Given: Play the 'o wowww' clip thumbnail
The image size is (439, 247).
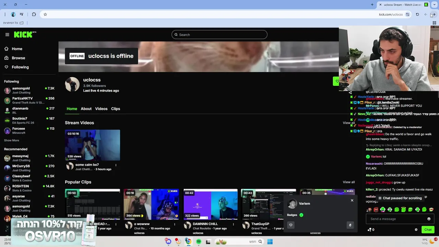Looking at the screenshot, I should [x=151, y=204].
